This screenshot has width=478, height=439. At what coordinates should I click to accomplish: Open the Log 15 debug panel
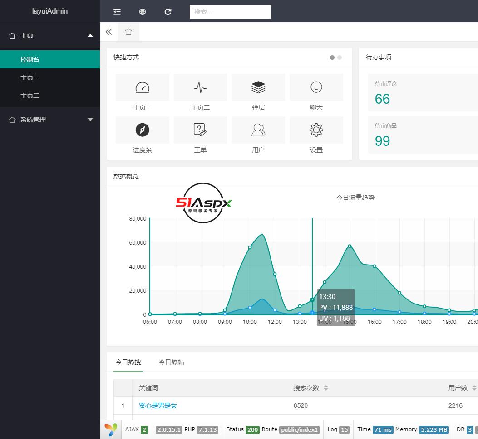(338, 429)
